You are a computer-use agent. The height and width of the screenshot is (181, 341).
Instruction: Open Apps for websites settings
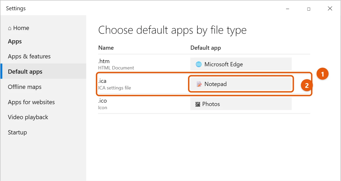pyautogui.click(x=31, y=102)
